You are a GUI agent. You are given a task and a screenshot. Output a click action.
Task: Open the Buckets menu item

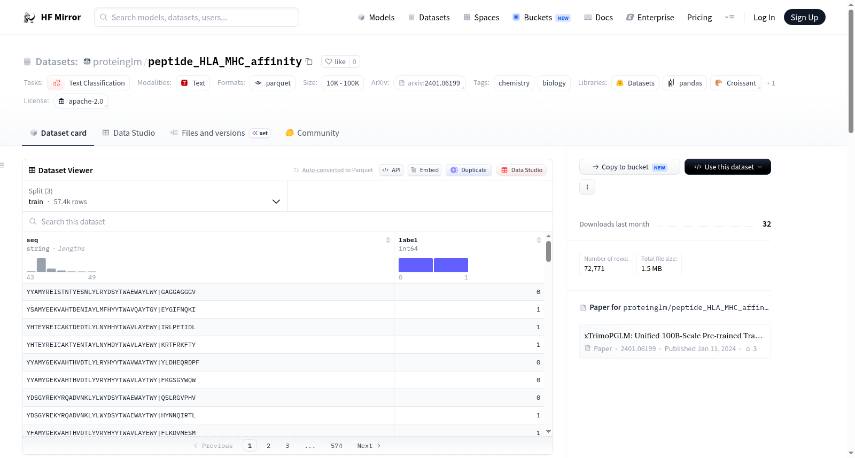click(541, 18)
